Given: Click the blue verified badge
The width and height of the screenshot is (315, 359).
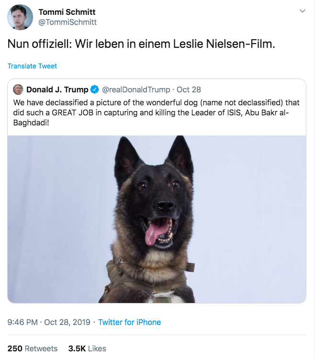Looking at the screenshot, I should click(x=94, y=90).
